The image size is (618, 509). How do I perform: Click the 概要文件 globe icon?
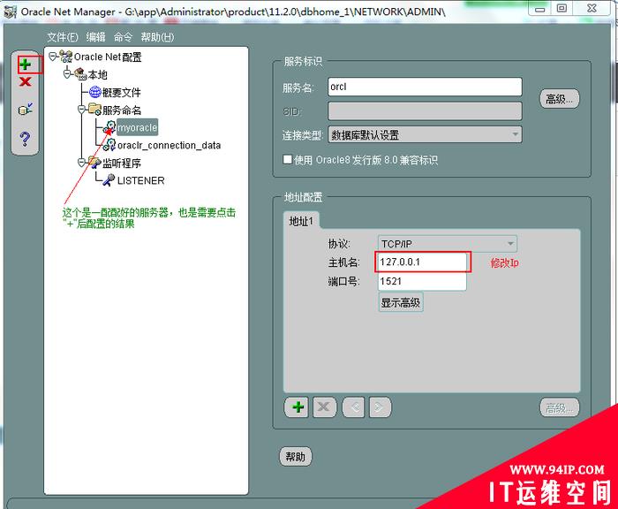click(x=95, y=92)
